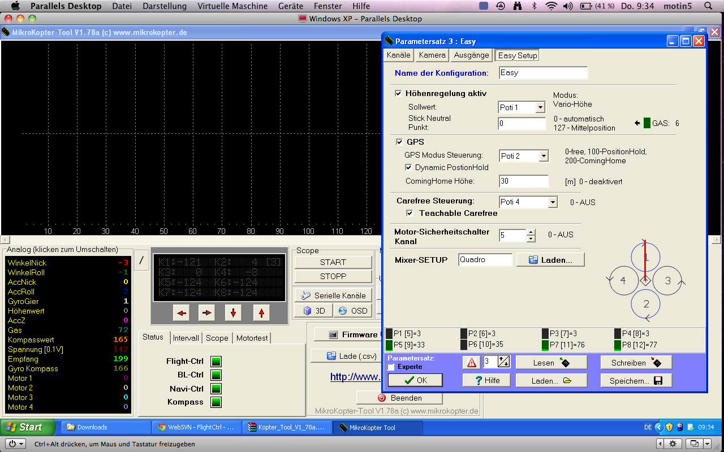724x452 pixels.
Task: Click the Firmware update button
Action: click(348, 334)
